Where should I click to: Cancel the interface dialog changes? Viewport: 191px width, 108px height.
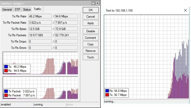click(90, 17)
